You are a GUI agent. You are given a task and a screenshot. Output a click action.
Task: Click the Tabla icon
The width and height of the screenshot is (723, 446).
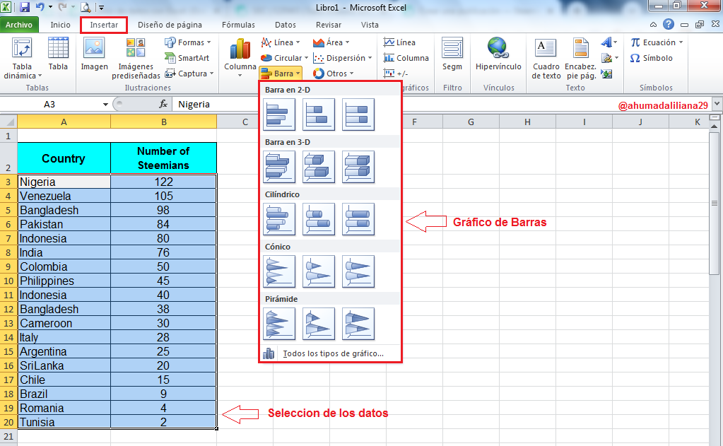click(58, 54)
